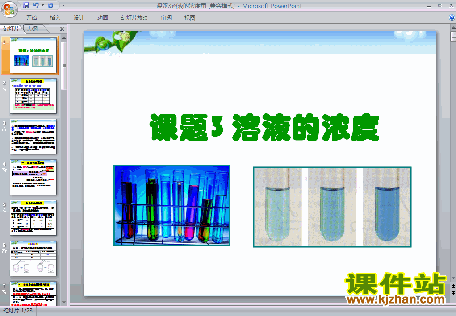This screenshot has height=316, width=456.
Task: Open the 开始 ribbon tab
Action: coord(31,18)
